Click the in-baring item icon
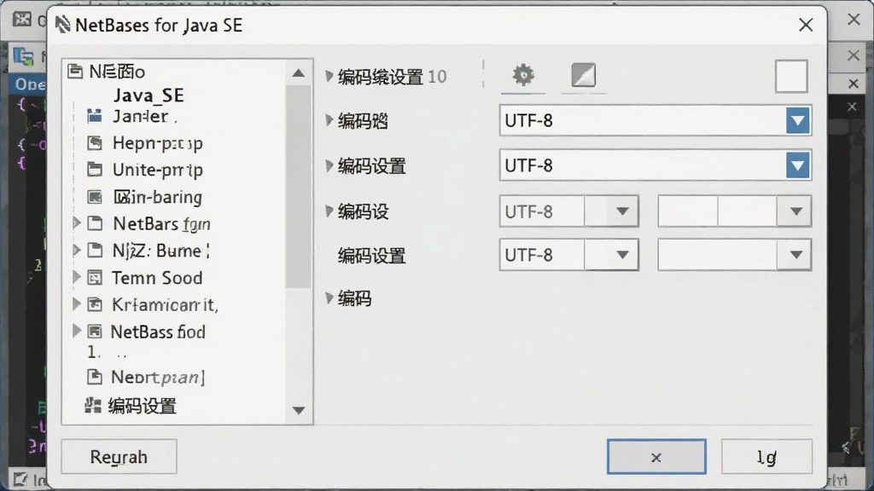The width and height of the screenshot is (874, 491). [x=95, y=197]
